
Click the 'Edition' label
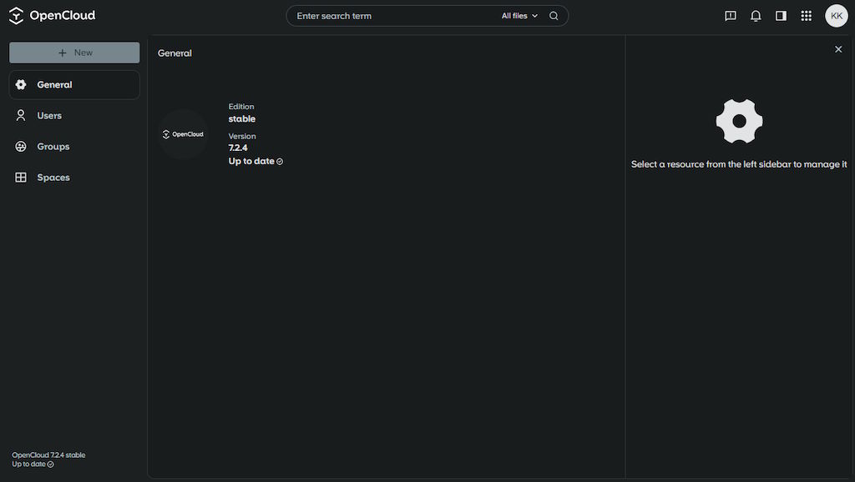[241, 107]
